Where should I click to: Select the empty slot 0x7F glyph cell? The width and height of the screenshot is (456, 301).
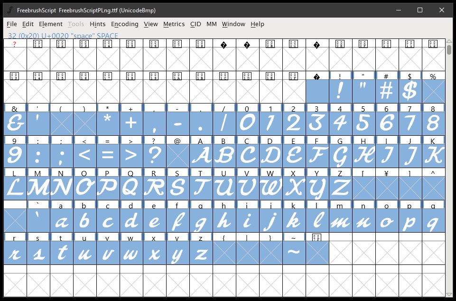(x=317, y=253)
